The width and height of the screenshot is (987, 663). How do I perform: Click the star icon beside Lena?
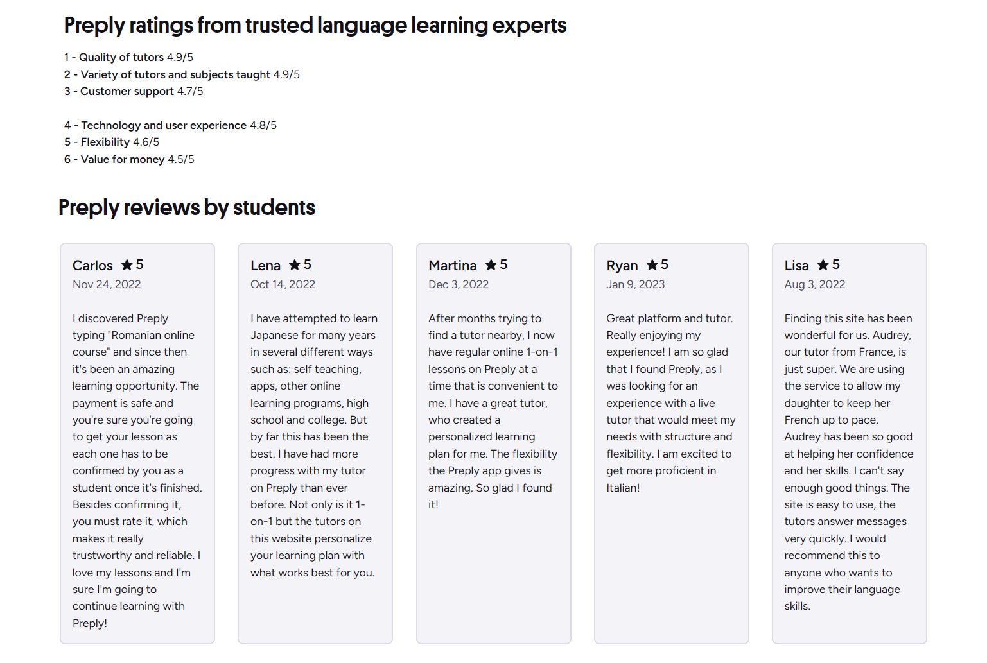295,264
